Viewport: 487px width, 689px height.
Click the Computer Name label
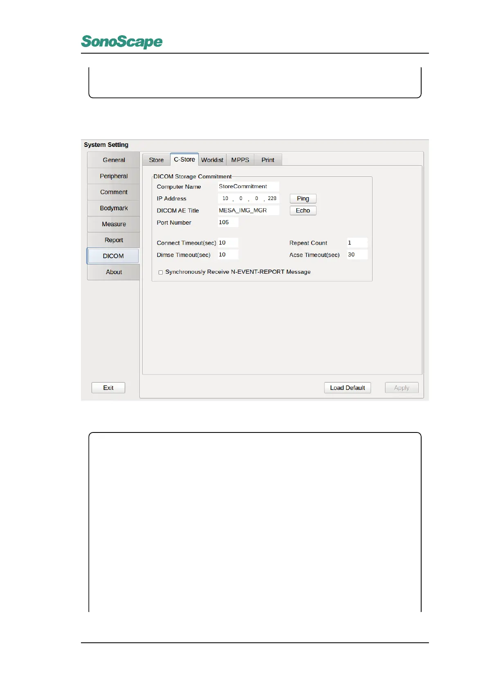point(179,187)
